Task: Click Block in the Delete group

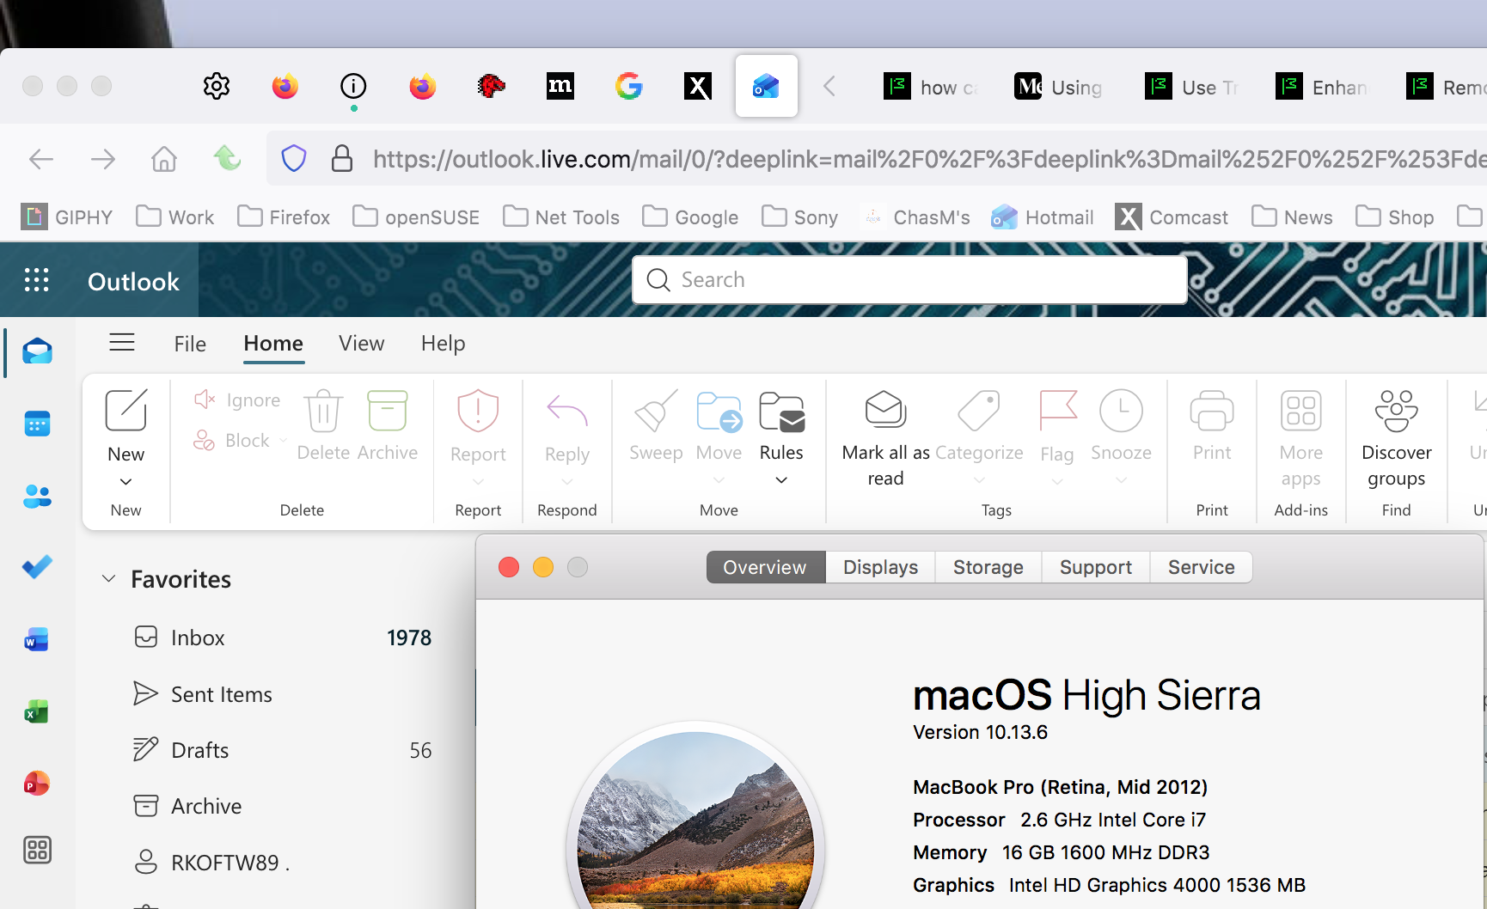Action: pyautogui.click(x=232, y=440)
